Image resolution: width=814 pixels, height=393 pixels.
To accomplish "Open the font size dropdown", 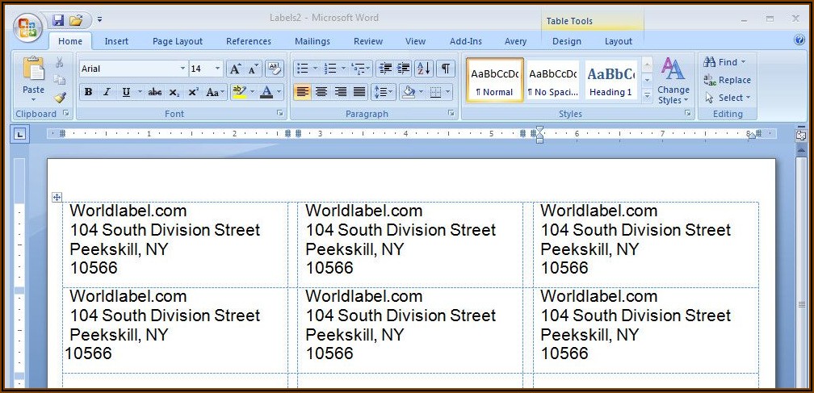I will click(x=217, y=69).
